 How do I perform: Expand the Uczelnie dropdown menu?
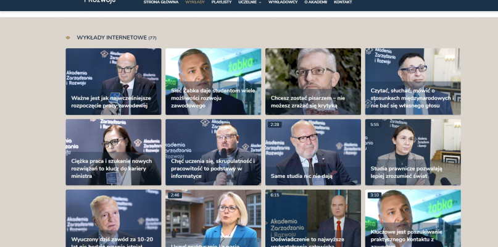250,2
